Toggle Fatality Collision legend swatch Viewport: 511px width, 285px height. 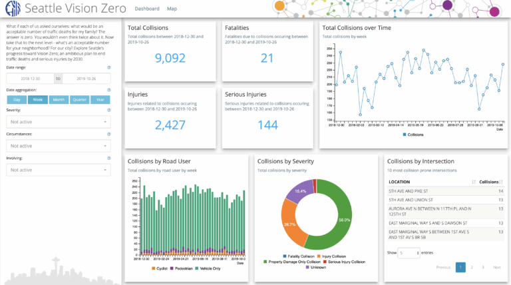pos(285,256)
